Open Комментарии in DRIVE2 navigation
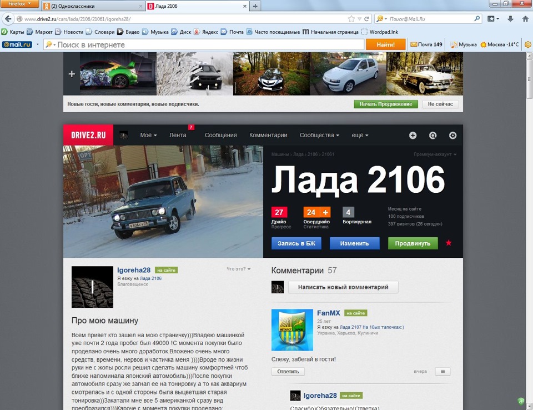533x410 pixels. 268,135
